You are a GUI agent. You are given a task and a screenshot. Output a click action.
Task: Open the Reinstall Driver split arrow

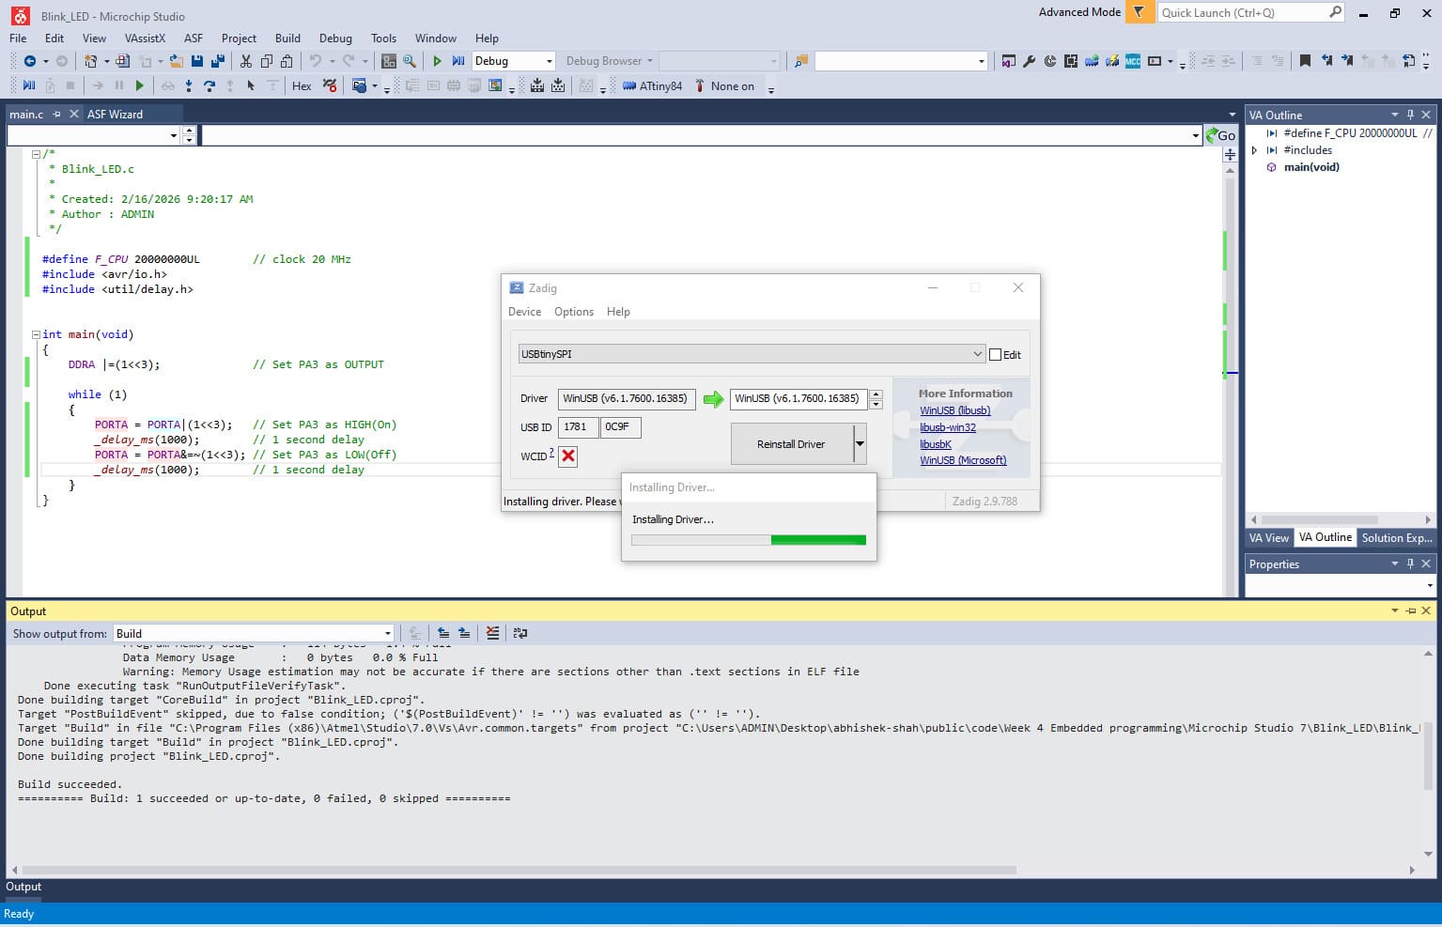860,444
